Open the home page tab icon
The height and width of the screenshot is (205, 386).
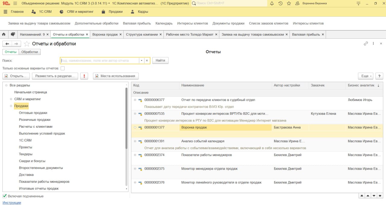coord(4,34)
